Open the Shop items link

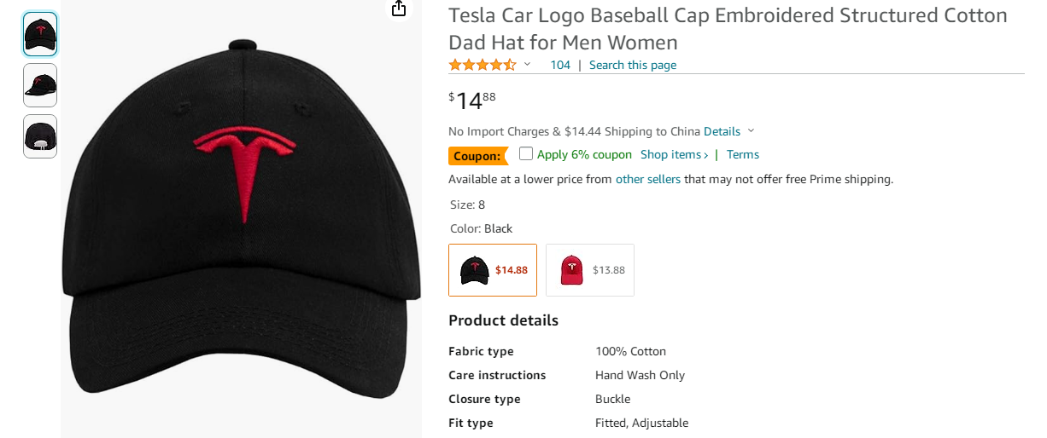(674, 154)
